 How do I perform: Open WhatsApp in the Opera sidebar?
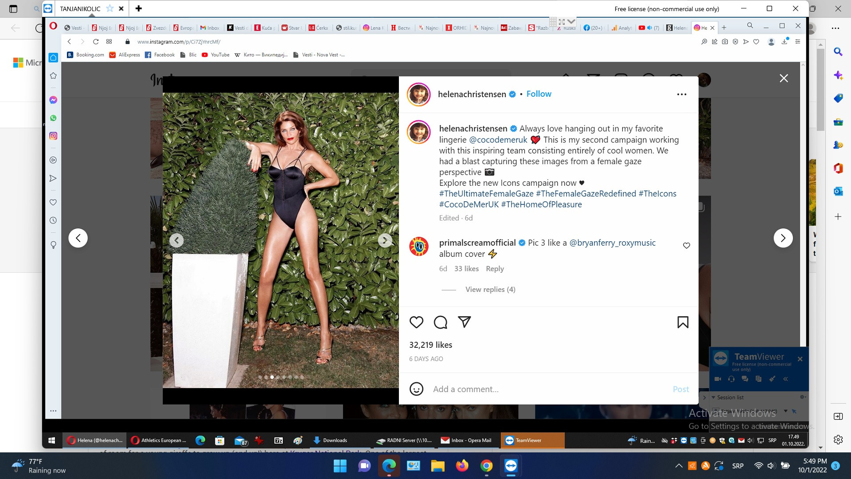click(53, 118)
